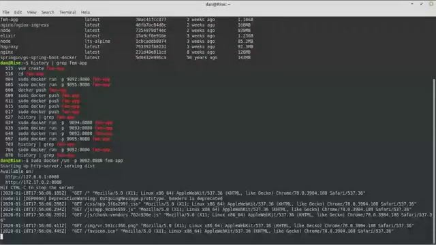Click the window title dan@Rise
This screenshot has width=436, height=245.
218,4
